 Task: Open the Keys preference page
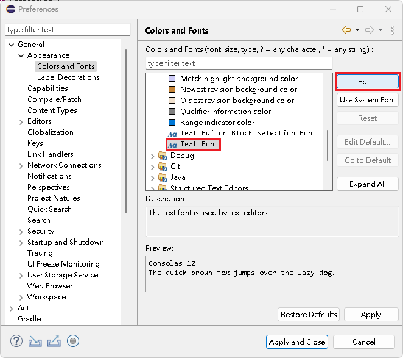[35, 143]
